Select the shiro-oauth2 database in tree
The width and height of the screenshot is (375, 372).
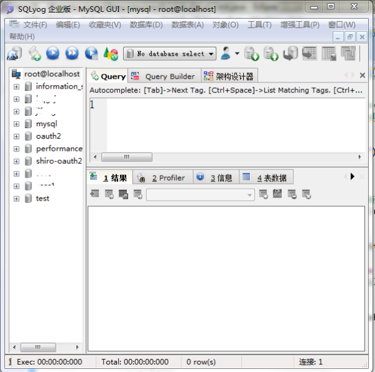tap(59, 161)
